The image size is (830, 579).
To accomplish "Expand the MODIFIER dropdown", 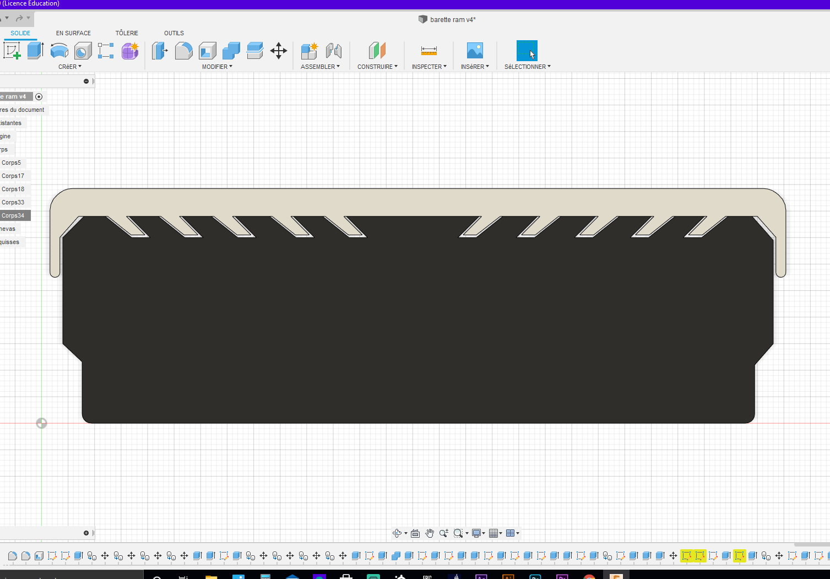I will pos(217,67).
